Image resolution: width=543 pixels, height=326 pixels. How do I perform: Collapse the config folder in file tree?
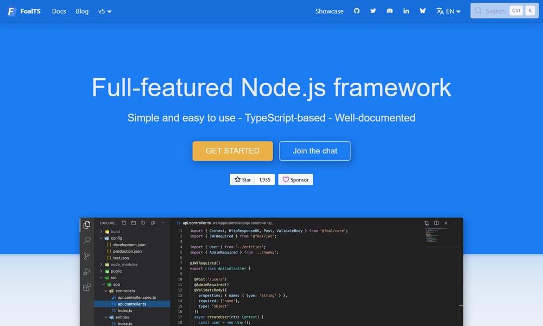[101, 238]
